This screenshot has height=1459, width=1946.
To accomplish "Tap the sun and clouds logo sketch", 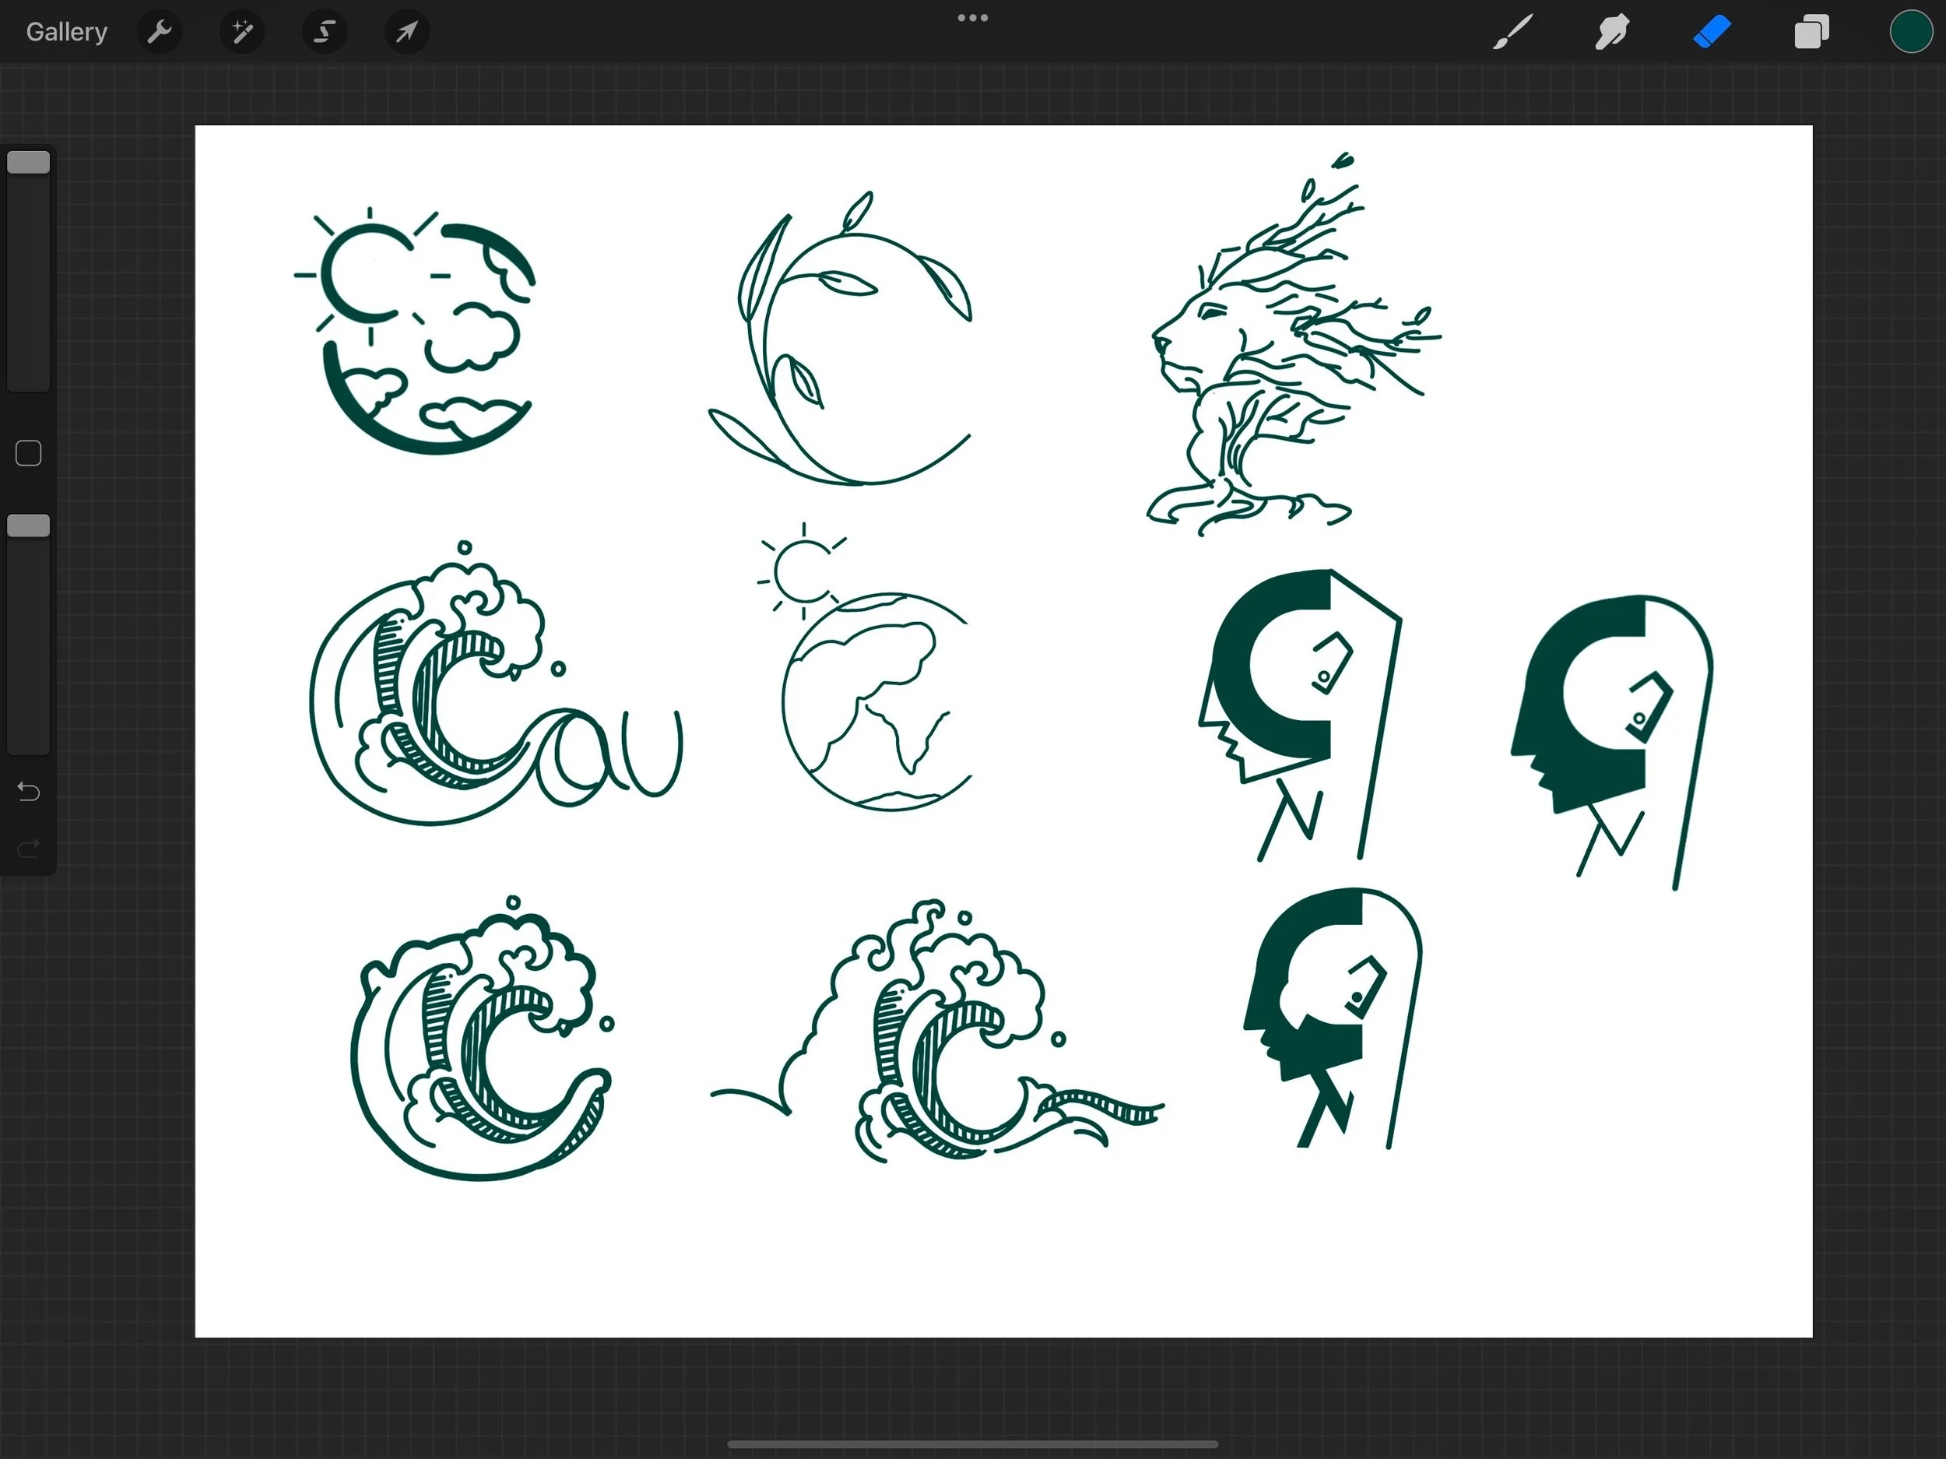I will [x=415, y=331].
